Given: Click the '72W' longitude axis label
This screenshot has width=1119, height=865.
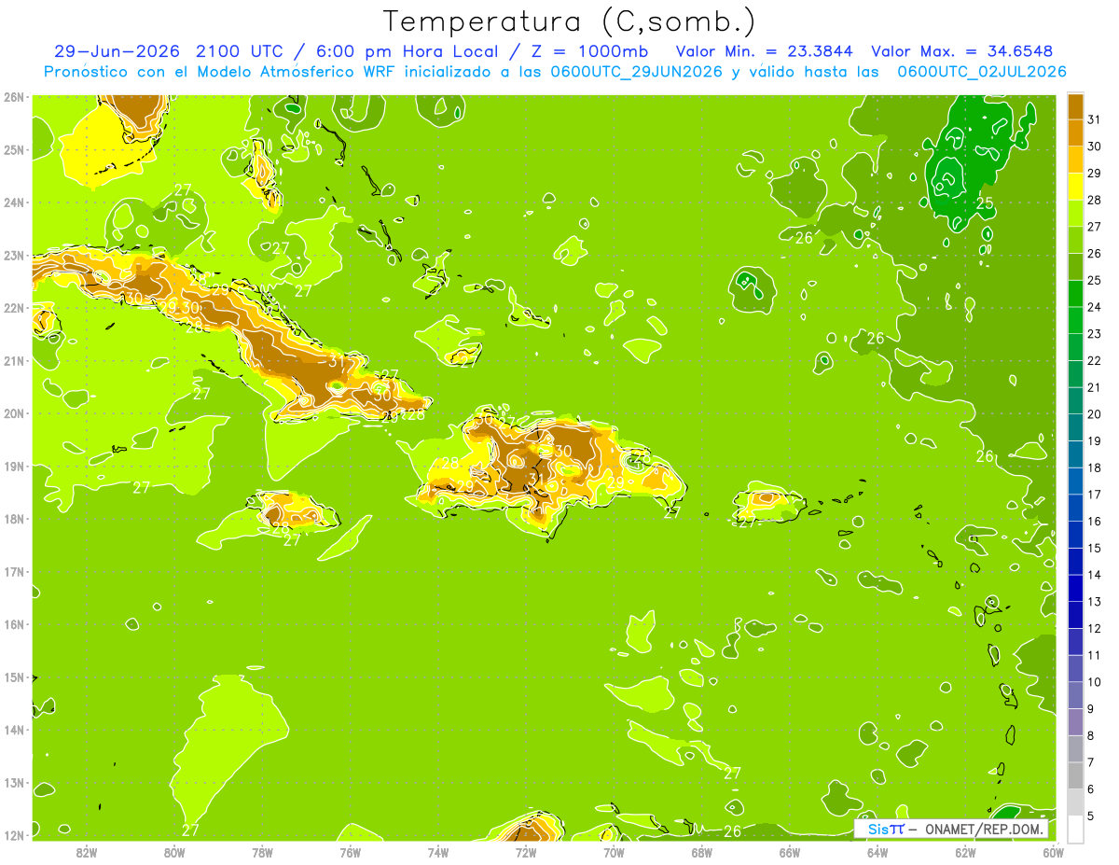Looking at the screenshot, I should [x=526, y=852].
